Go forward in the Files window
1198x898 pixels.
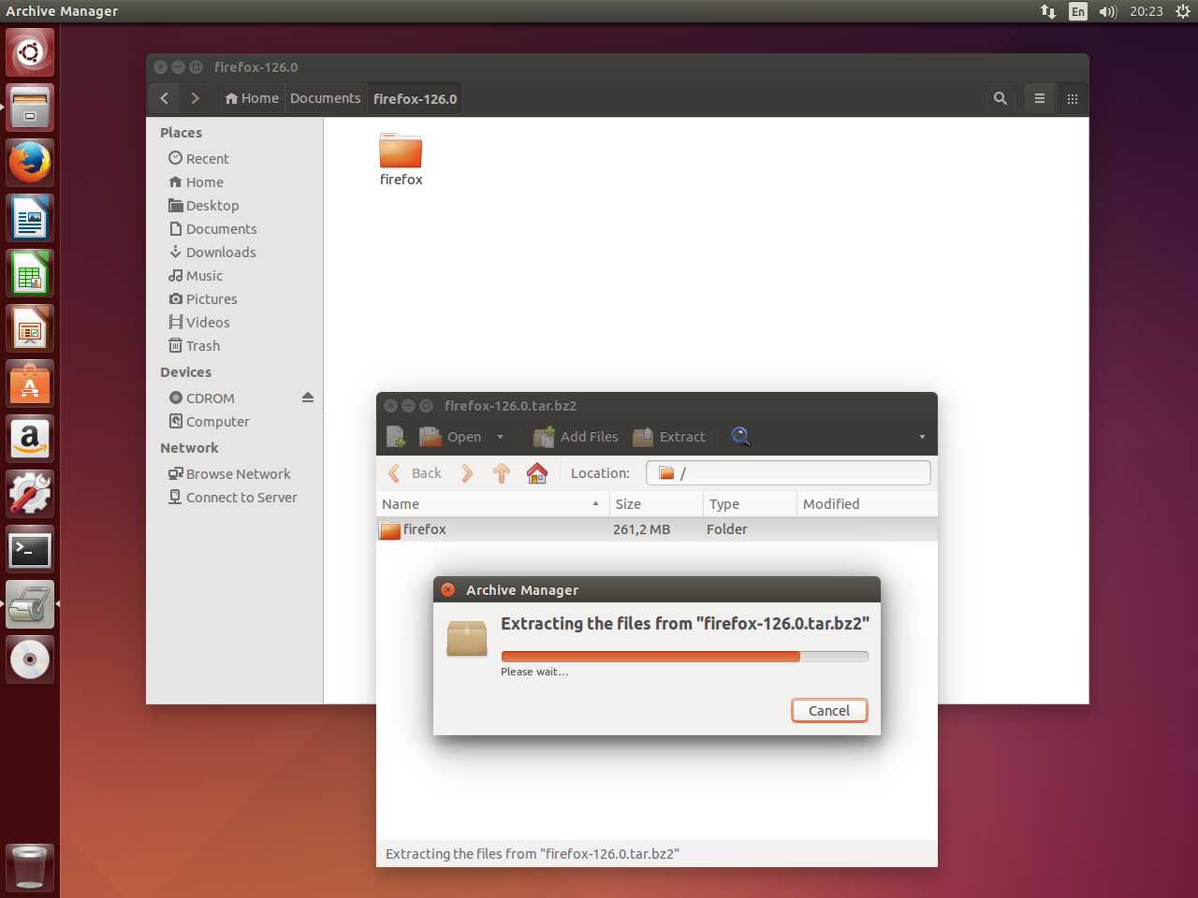pos(195,98)
